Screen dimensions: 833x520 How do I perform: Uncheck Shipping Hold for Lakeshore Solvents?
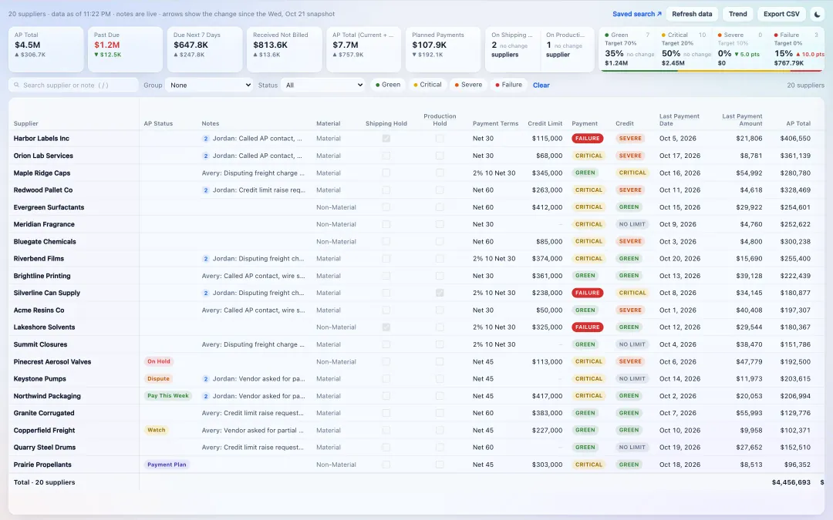[x=386, y=327]
